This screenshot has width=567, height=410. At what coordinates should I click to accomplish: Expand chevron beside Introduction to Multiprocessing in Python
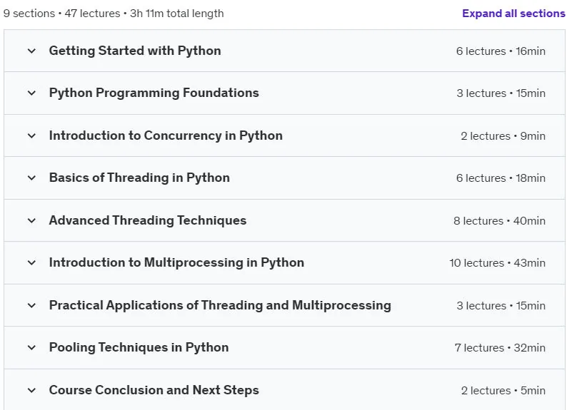[x=32, y=262]
